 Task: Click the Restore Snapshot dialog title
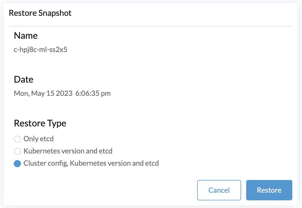tap(40, 13)
